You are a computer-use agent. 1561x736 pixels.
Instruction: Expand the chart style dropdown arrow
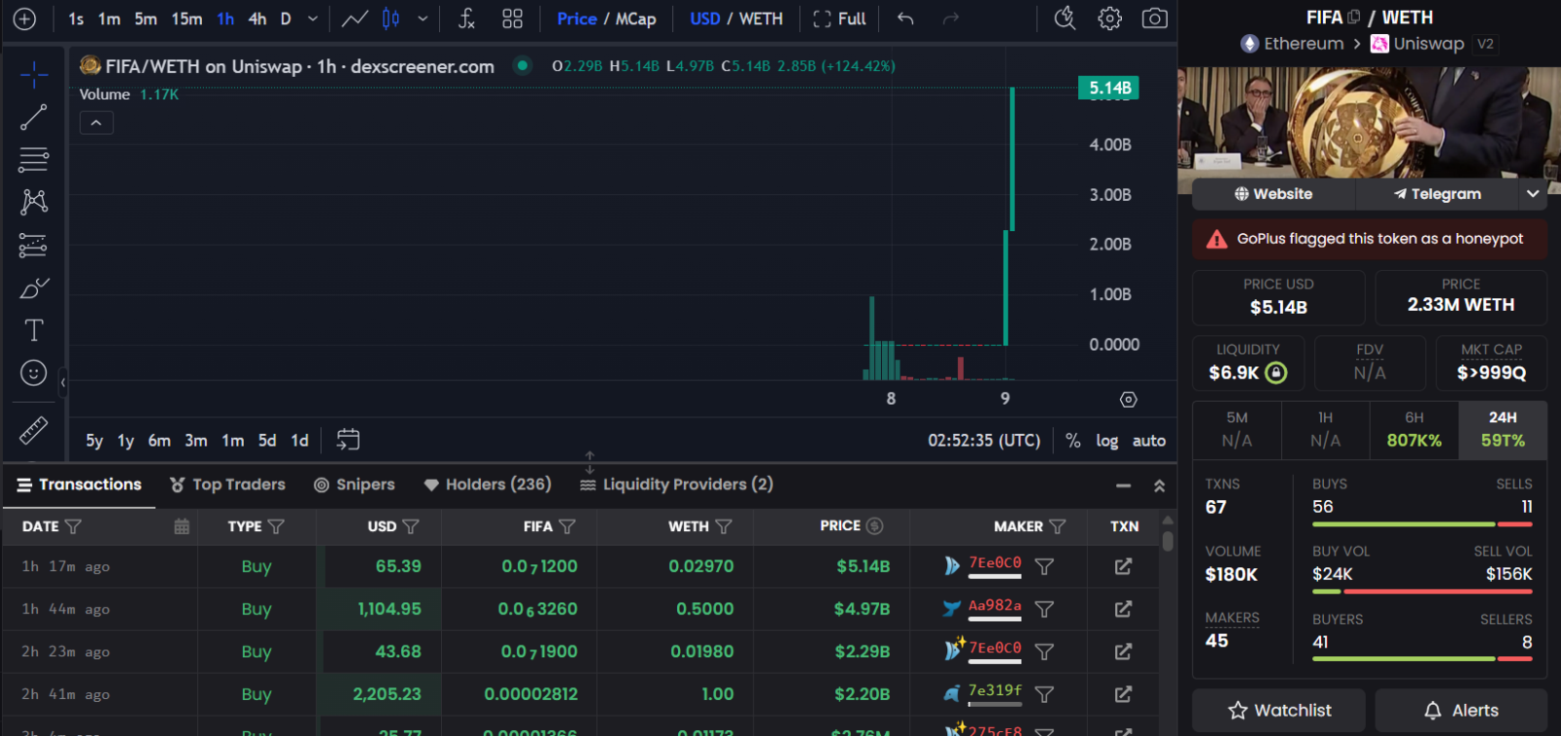pos(422,19)
